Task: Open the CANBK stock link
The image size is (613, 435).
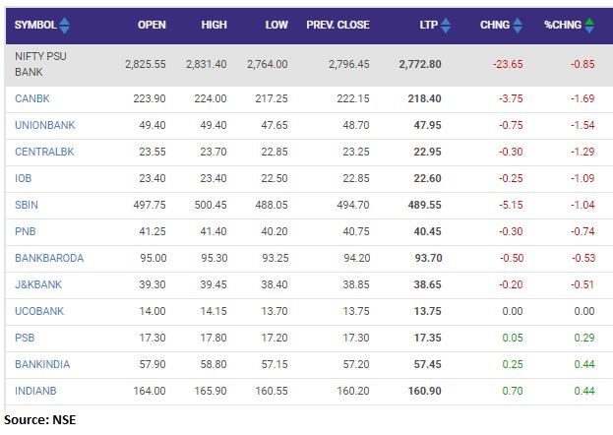Action: pyautogui.click(x=31, y=99)
